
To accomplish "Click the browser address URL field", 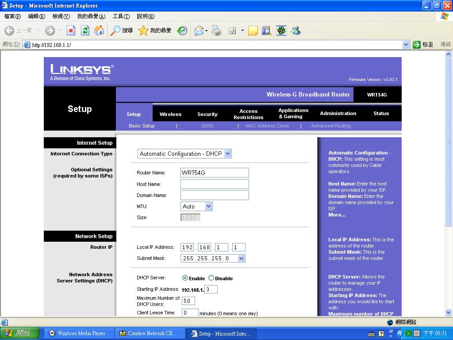I will tap(212, 45).
